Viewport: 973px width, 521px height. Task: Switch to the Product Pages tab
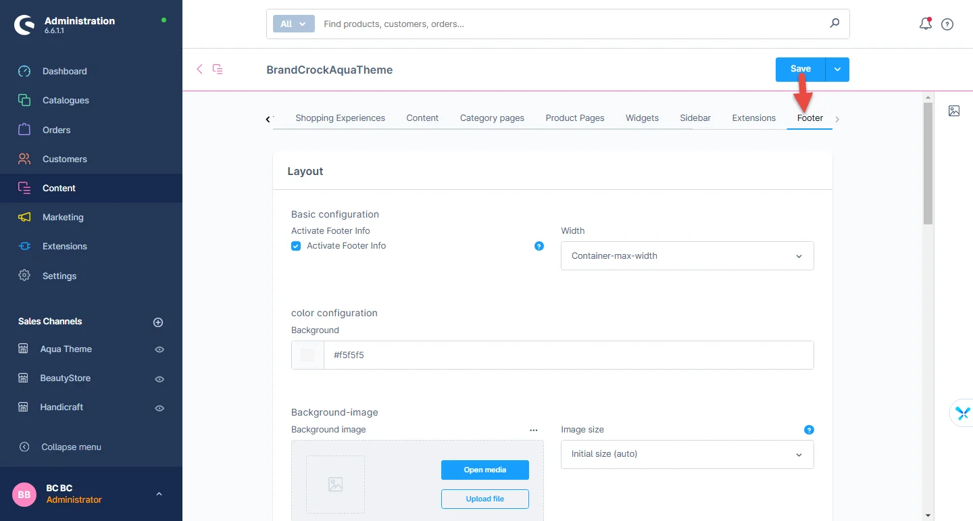coord(574,118)
